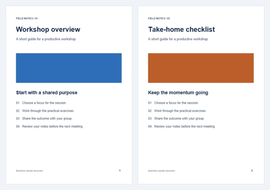Select "Share the outcome" step on Workshop overview page
This screenshot has height=190, width=270.
[44, 118]
